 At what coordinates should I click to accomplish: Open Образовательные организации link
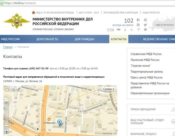(x=150, y=93)
